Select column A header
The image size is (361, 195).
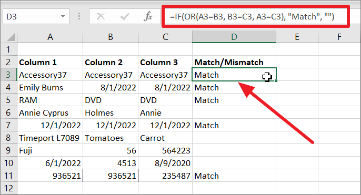tap(50, 37)
